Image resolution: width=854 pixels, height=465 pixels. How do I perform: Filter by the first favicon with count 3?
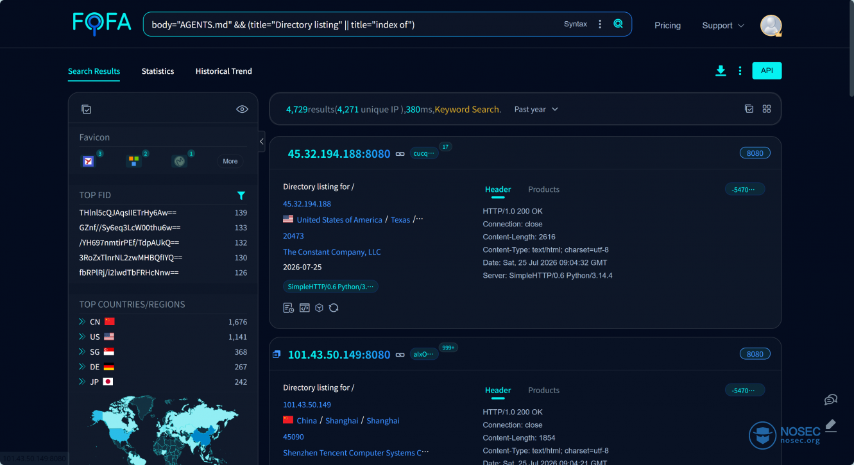[89, 161]
